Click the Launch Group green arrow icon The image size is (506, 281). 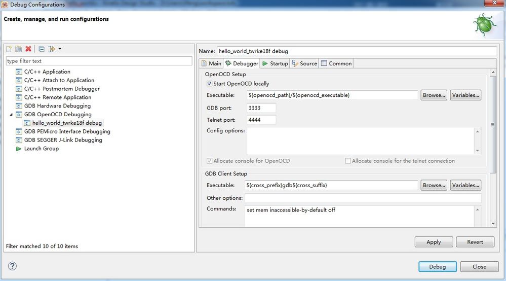tap(19, 149)
